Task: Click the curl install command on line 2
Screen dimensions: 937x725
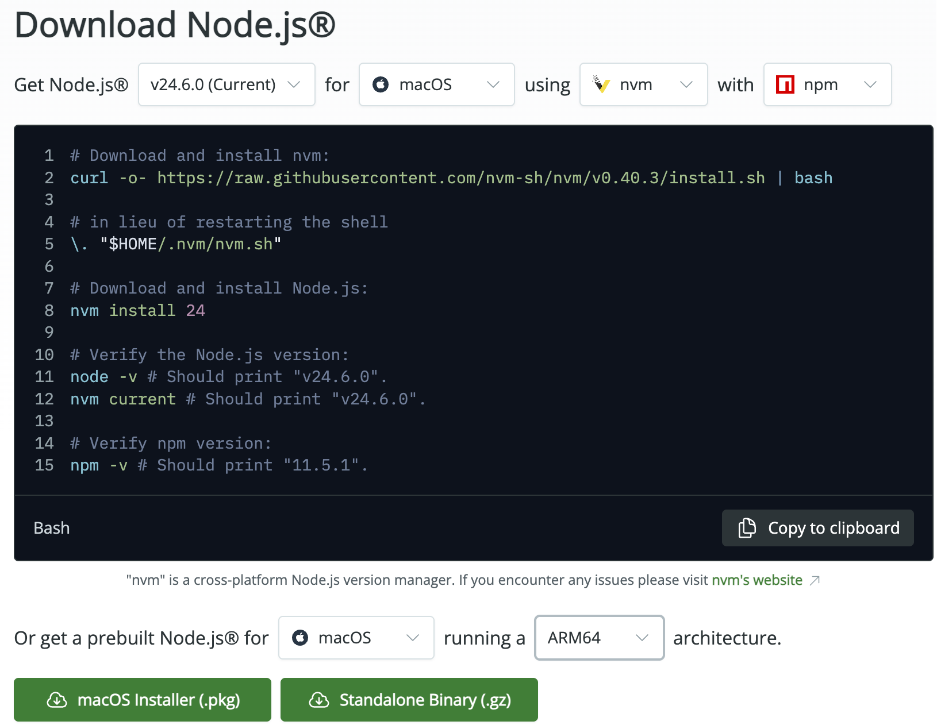Action: click(x=451, y=178)
